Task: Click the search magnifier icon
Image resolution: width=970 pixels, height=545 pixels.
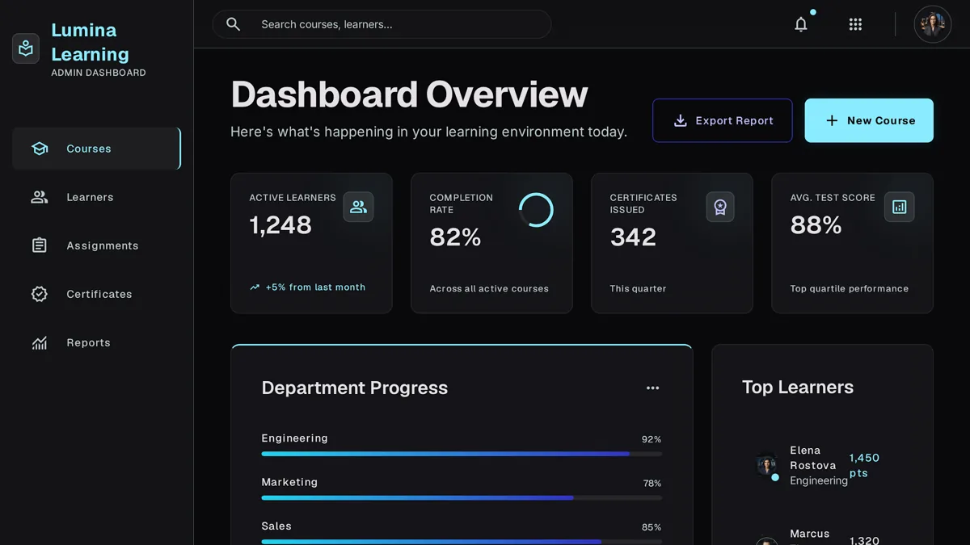Action: coord(233,24)
